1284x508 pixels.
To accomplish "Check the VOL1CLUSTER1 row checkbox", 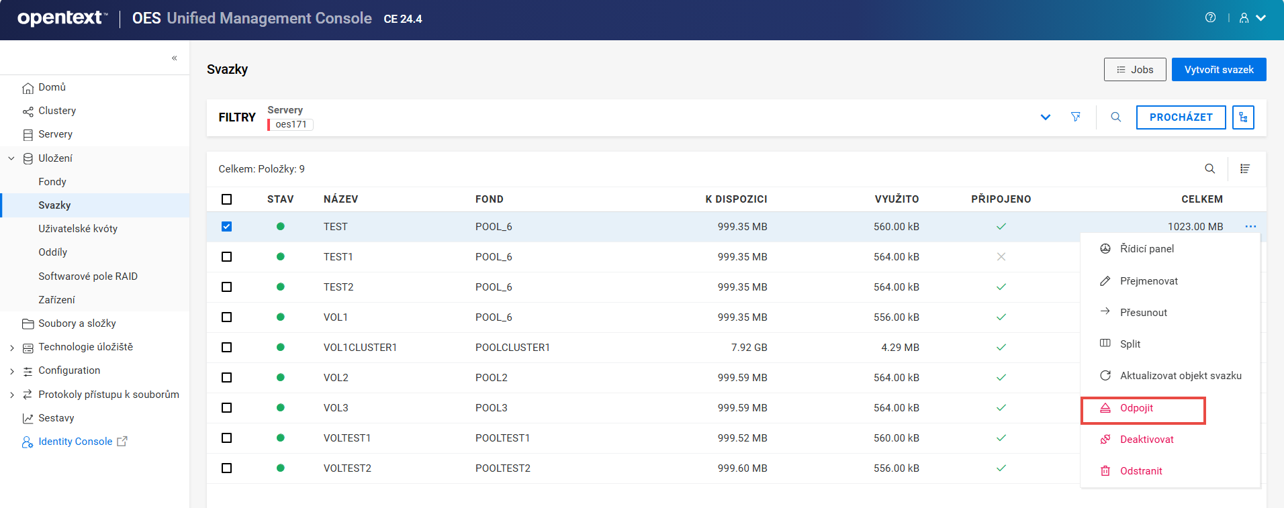I will click(x=227, y=348).
